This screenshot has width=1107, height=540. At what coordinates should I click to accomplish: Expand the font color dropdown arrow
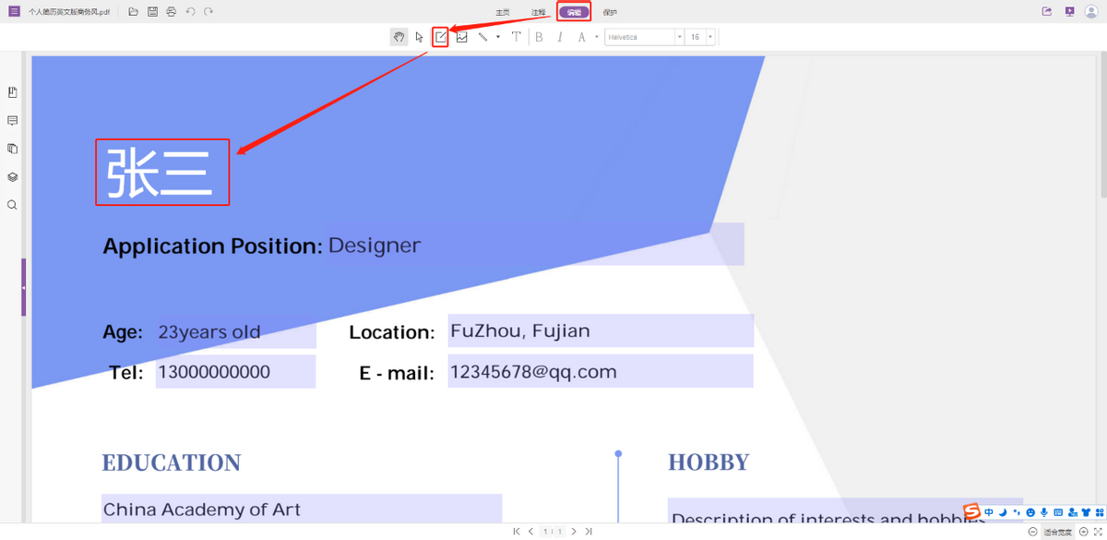[x=596, y=37]
